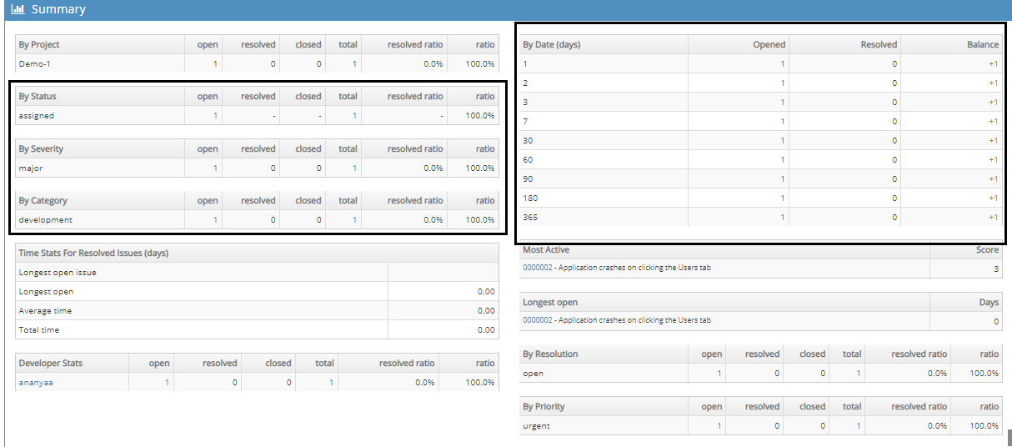1012x447 pixels.
Task: Click the Opened count for 30 days row
Action: tap(782, 141)
